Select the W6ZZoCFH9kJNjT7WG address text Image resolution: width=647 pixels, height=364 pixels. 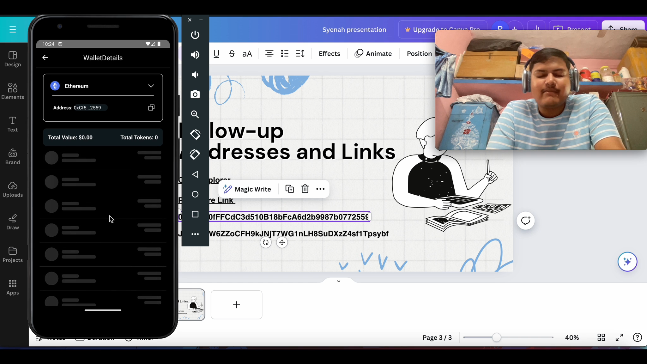pos(299,234)
